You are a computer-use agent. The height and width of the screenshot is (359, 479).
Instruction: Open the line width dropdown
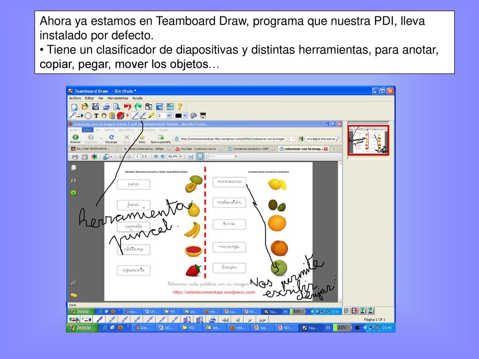pos(168,116)
